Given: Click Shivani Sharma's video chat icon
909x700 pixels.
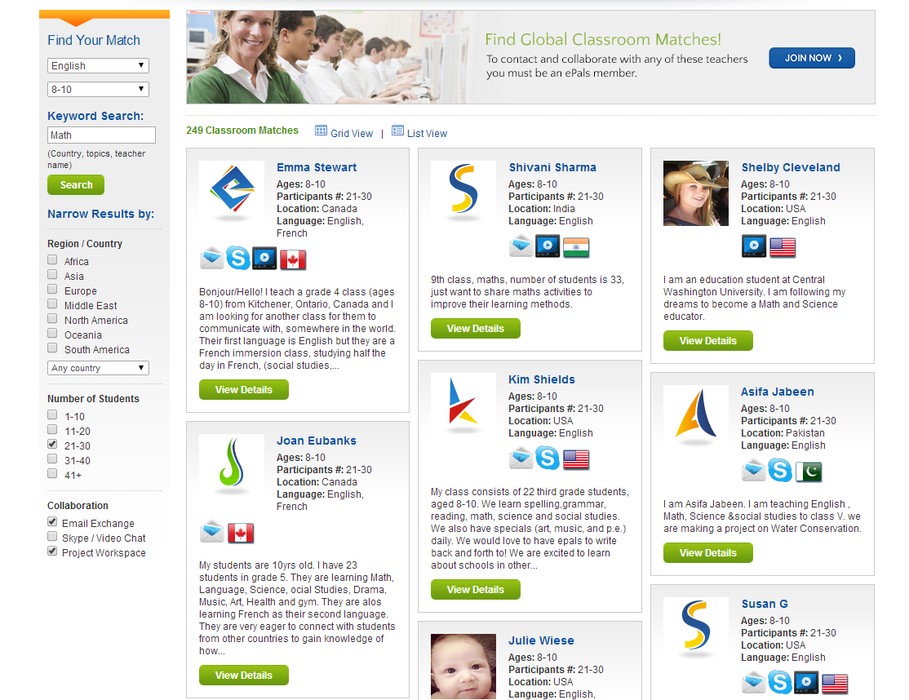Looking at the screenshot, I should point(548,246).
